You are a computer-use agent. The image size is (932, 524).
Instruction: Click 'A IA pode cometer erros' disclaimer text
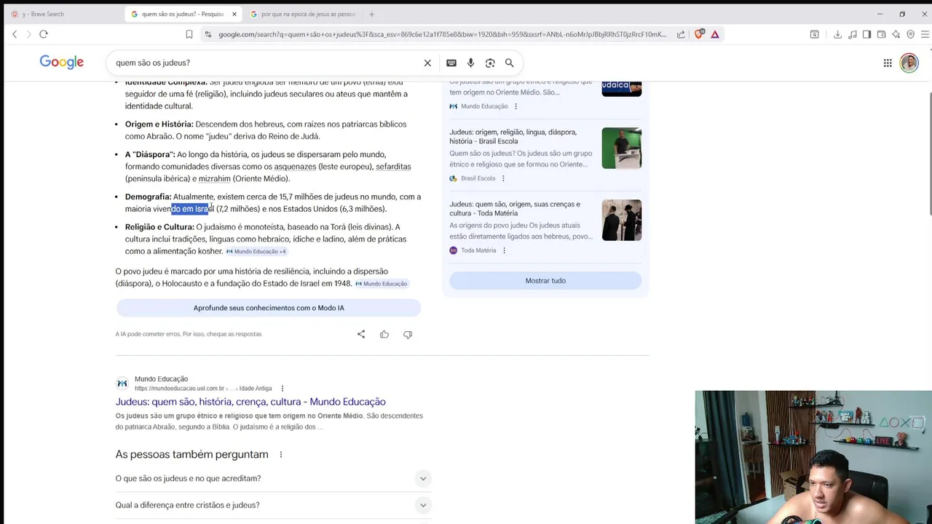188,334
